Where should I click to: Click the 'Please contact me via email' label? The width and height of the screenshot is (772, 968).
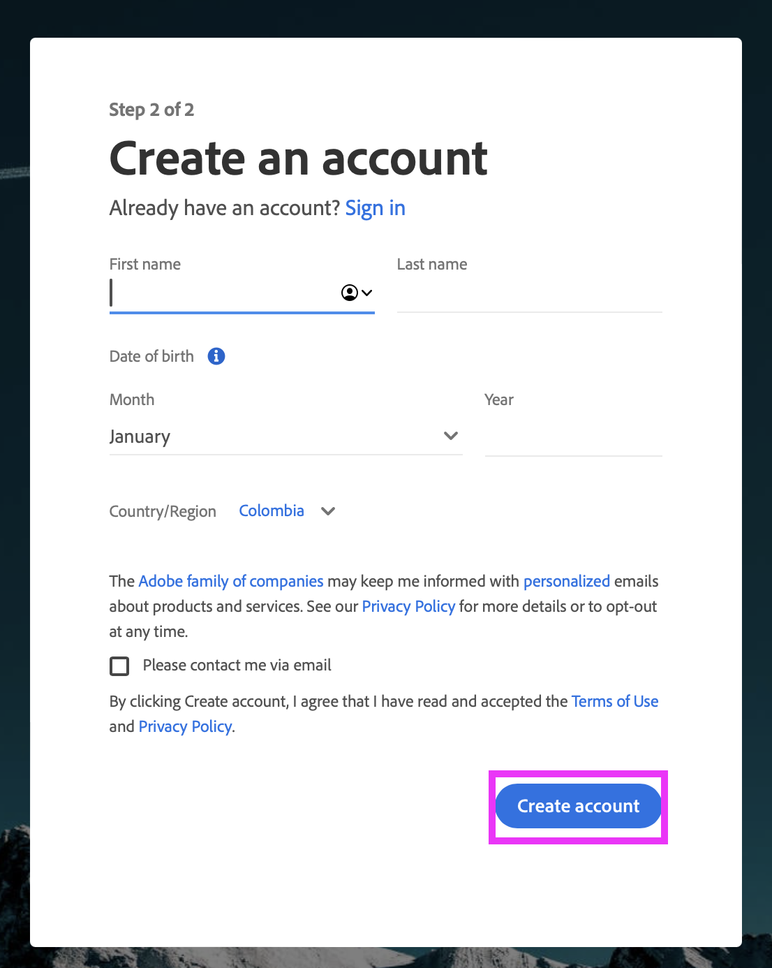(x=237, y=666)
